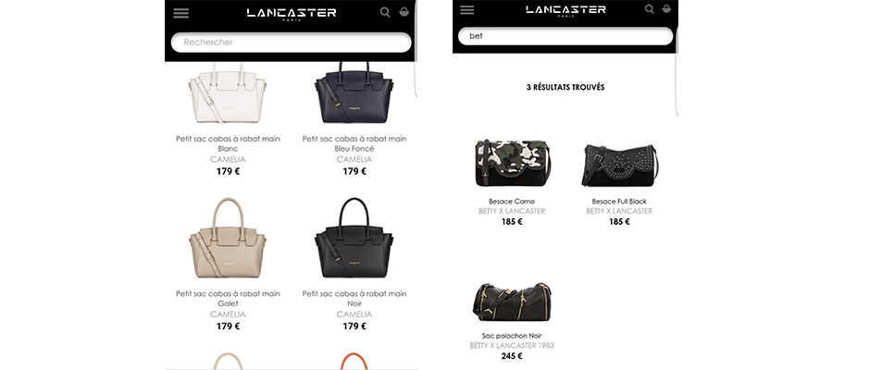Click "Besace Camo" product title

(512, 202)
